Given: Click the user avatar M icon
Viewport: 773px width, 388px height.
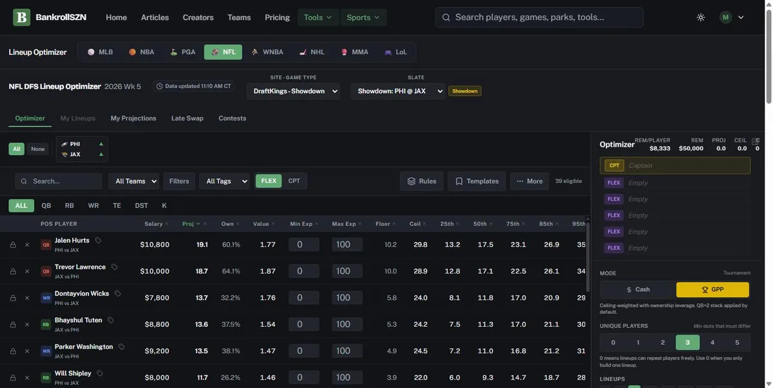Looking at the screenshot, I should 726,17.
